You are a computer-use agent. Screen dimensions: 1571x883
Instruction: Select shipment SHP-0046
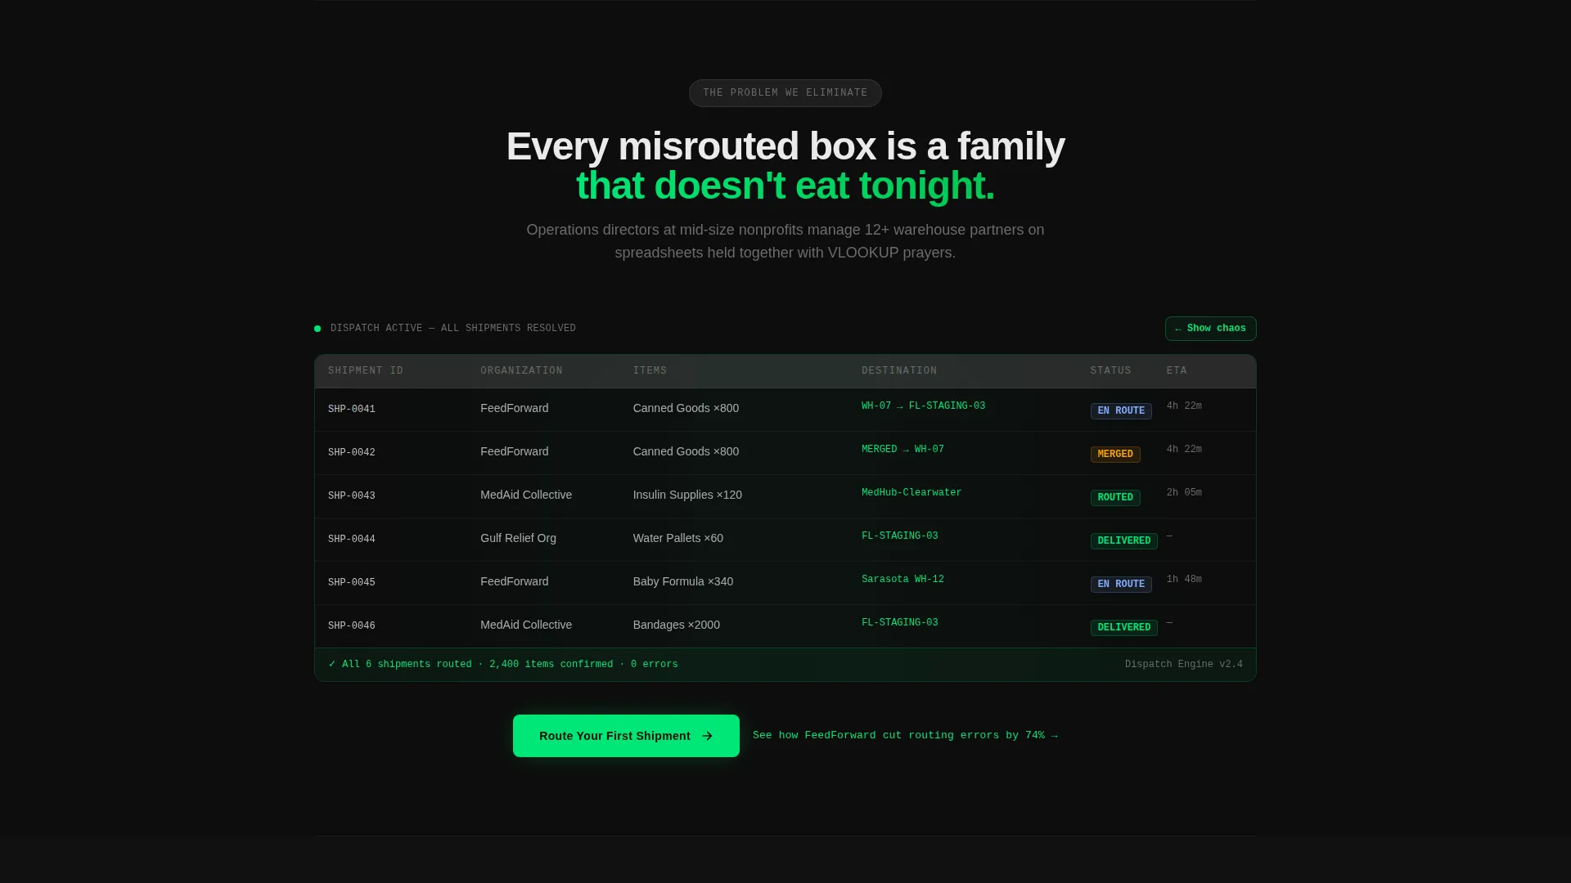click(352, 626)
